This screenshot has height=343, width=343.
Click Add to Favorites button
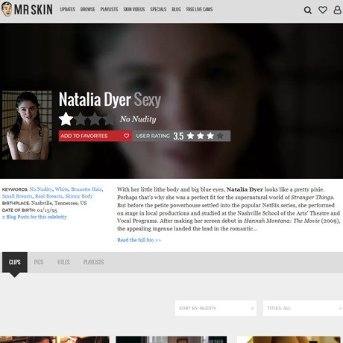coord(95,136)
